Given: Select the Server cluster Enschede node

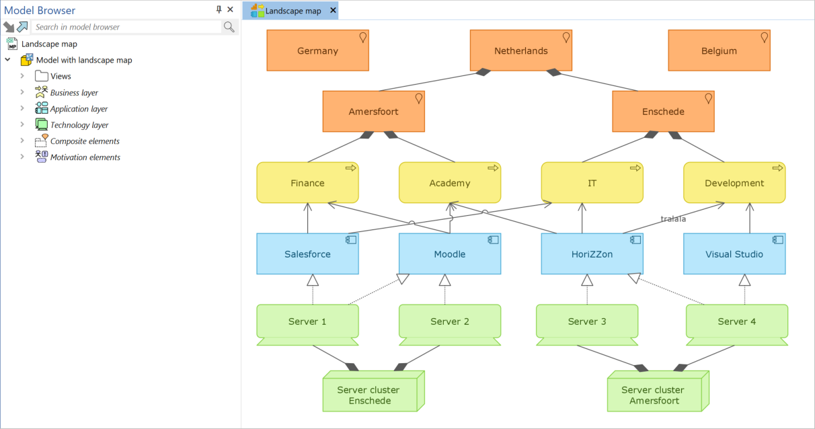Looking at the screenshot, I should coord(368,395).
